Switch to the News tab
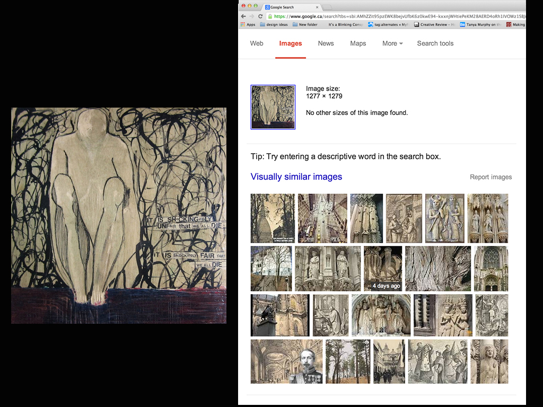543x407 pixels. point(326,43)
